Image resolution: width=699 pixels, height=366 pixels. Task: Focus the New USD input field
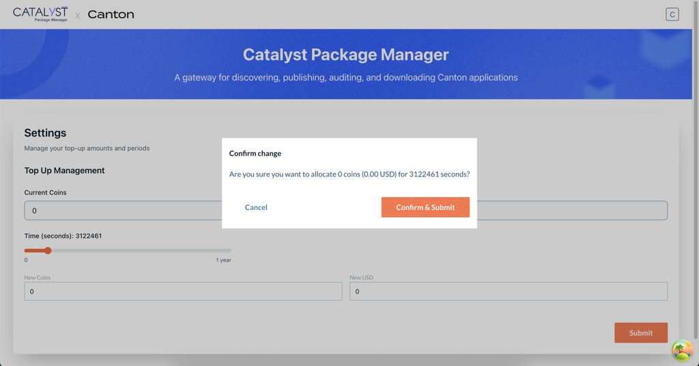(508, 291)
